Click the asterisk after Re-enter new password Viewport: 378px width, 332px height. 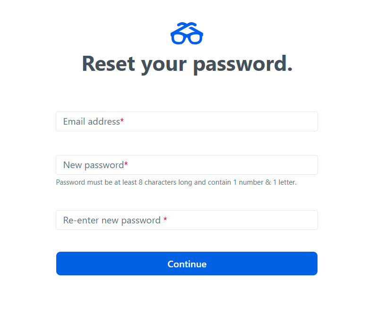pos(165,220)
